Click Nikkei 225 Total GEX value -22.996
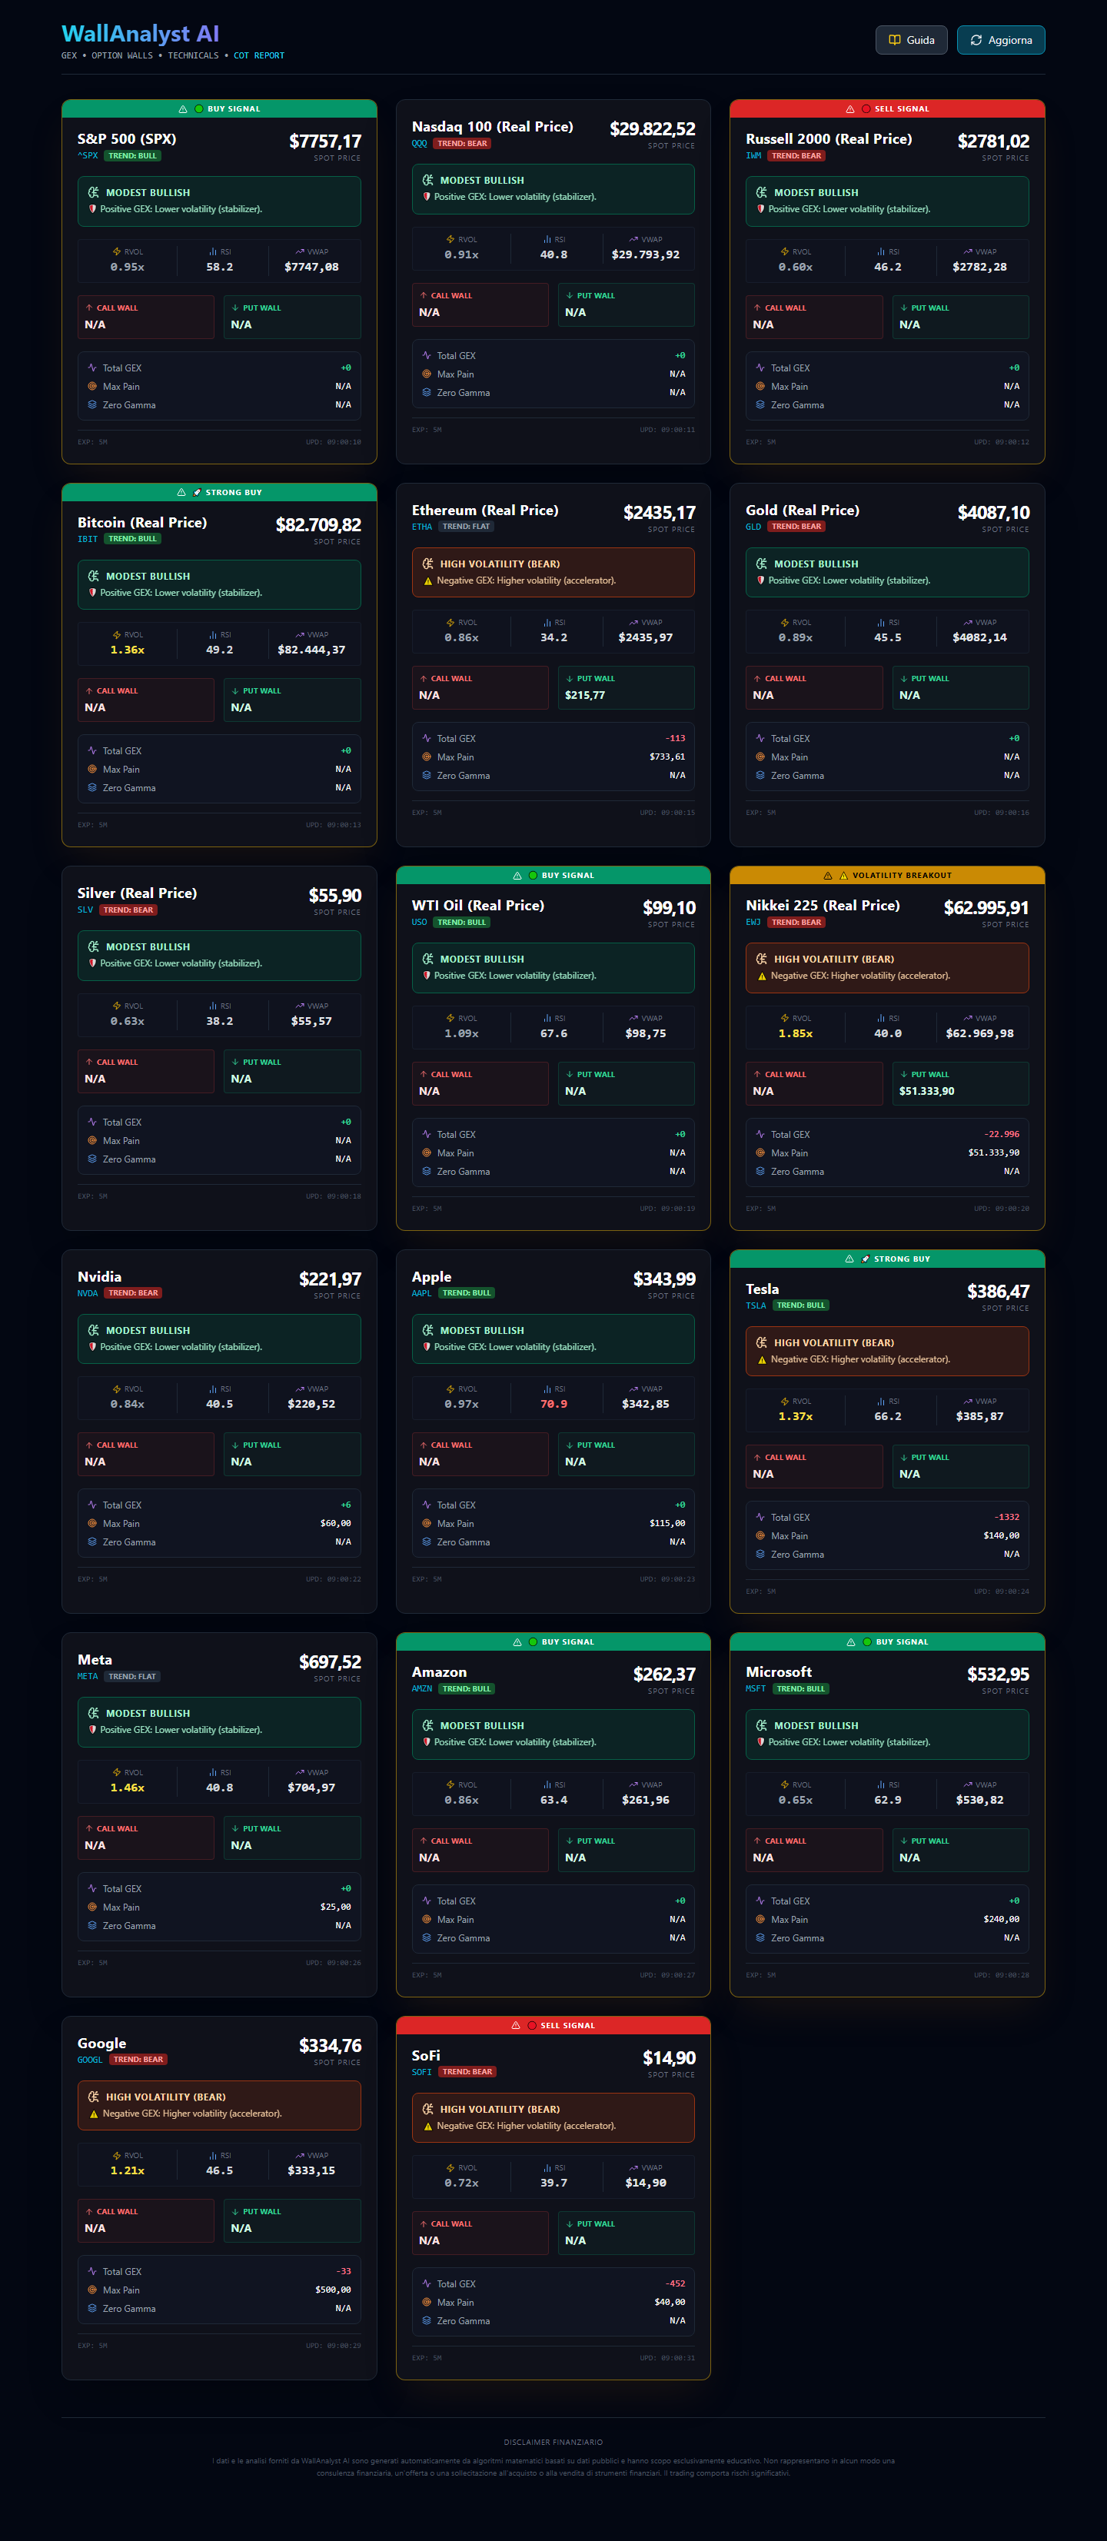This screenshot has height=2541, width=1107. pyautogui.click(x=1002, y=1134)
